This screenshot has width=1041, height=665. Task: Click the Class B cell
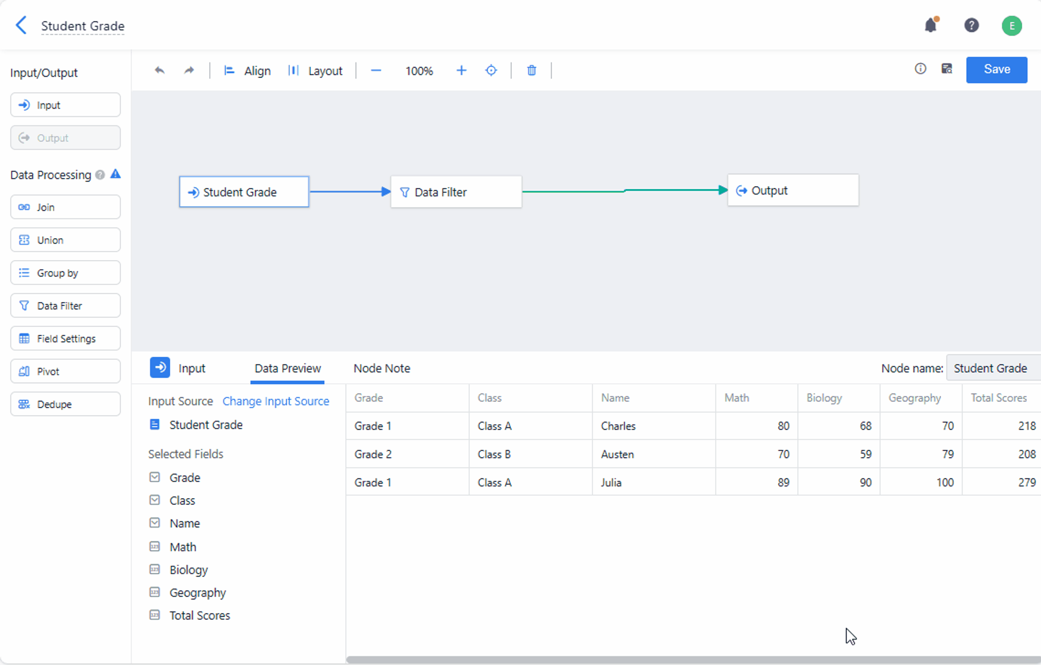coord(530,454)
